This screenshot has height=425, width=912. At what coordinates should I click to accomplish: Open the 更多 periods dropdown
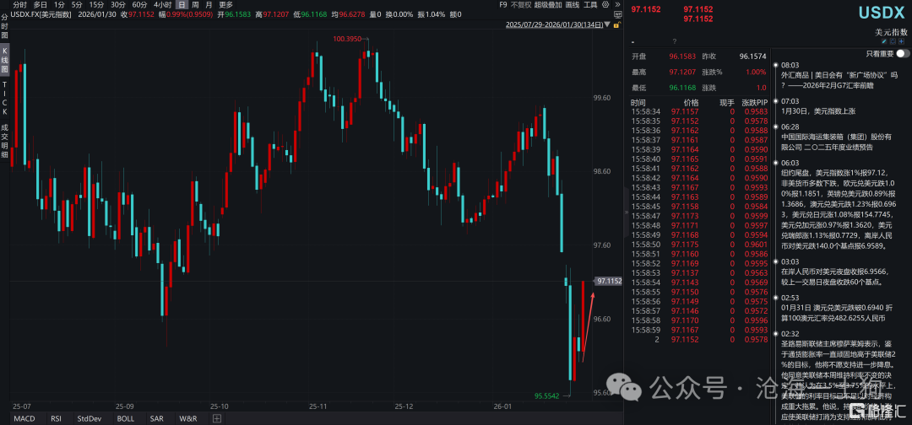(225, 5)
